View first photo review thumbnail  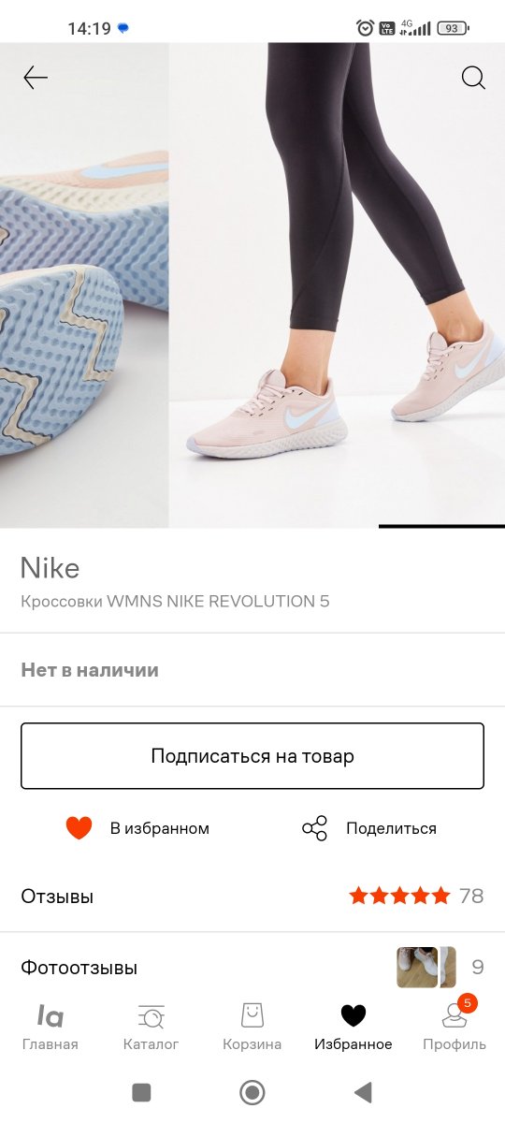click(417, 967)
